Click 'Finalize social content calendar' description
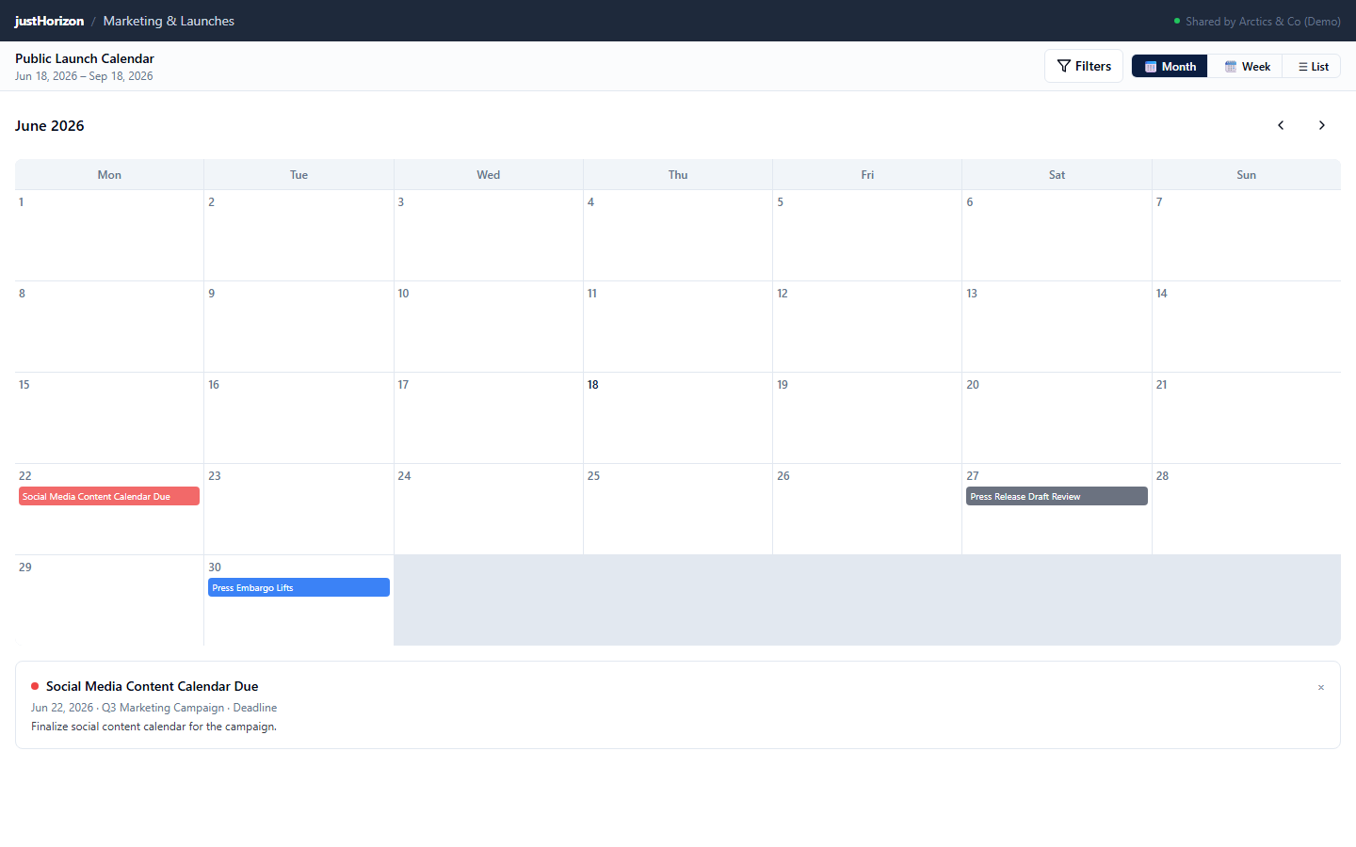 [x=153, y=727]
